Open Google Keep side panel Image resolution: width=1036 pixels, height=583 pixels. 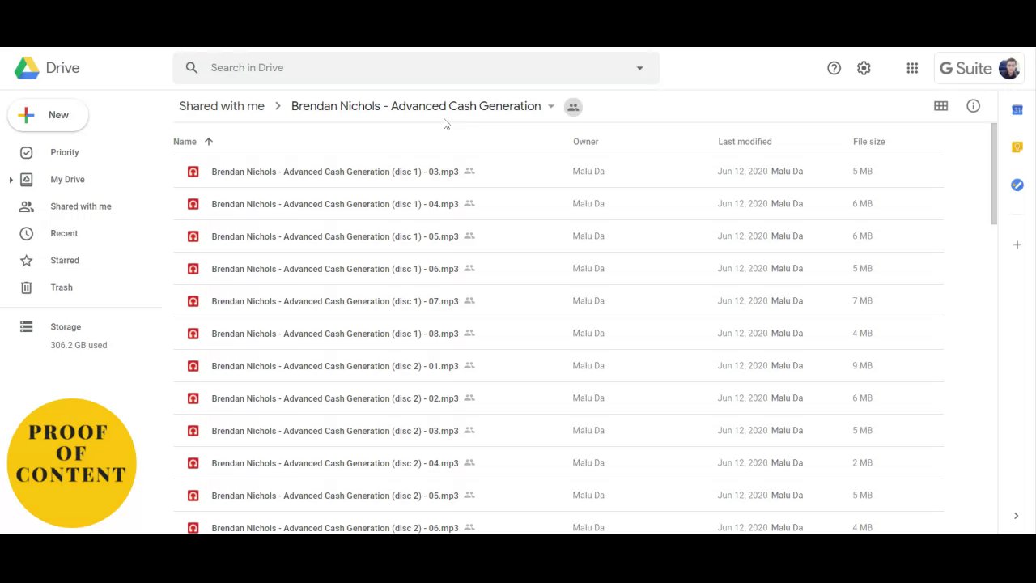click(1017, 147)
